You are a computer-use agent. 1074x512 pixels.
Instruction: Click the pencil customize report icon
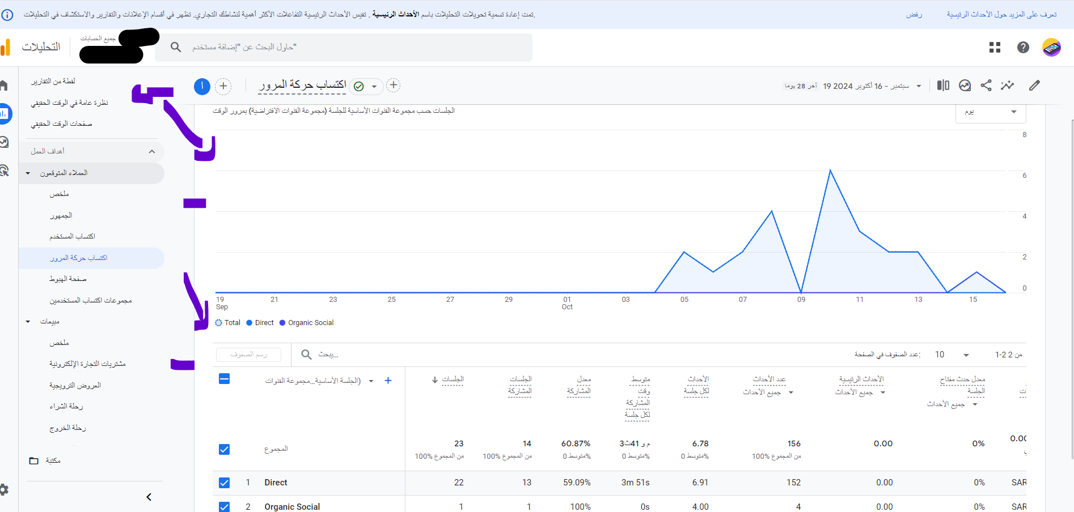click(1034, 86)
